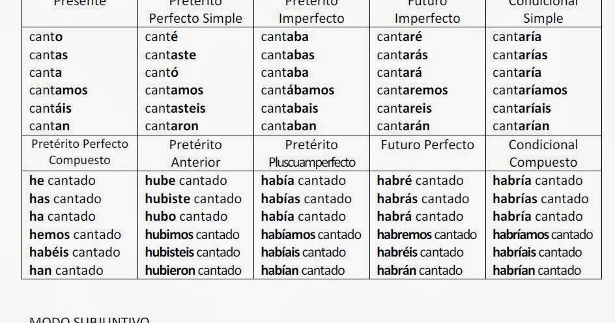The height and width of the screenshot is (323, 615).
Task: Select the phrase "hemos cantado"
Action: coord(75,234)
